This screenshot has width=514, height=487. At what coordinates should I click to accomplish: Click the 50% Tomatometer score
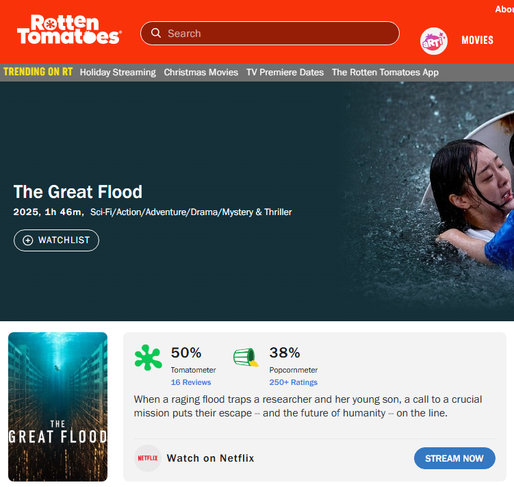click(x=186, y=353)
